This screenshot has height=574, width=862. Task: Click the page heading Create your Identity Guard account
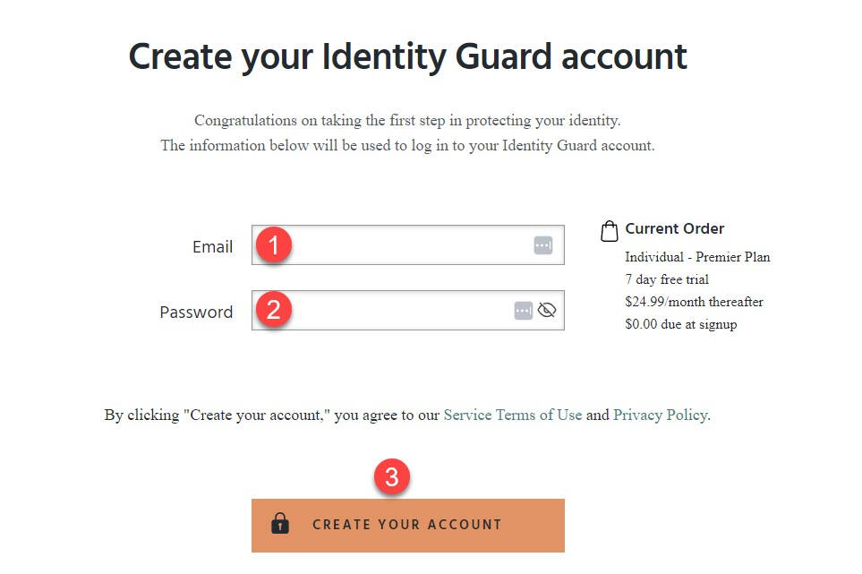(408, 57)
